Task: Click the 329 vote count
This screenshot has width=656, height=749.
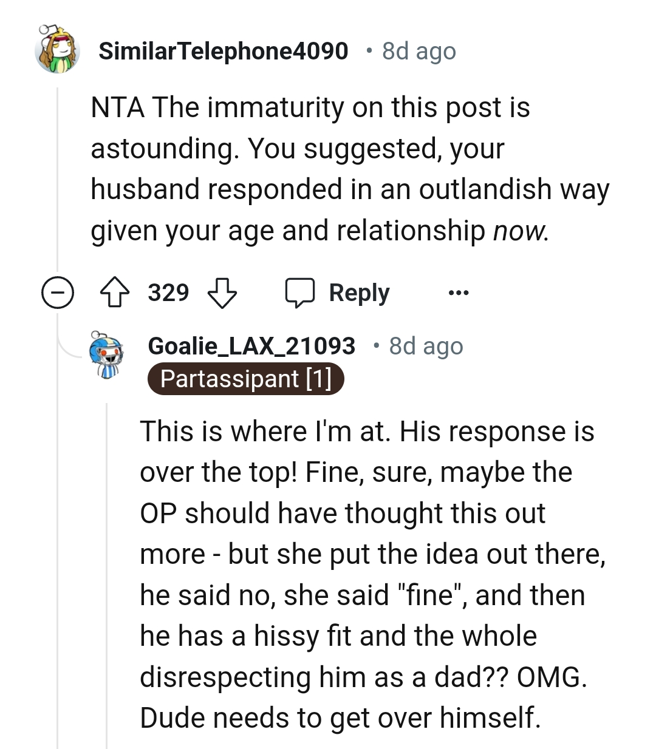Action: [x=168, y=293]
